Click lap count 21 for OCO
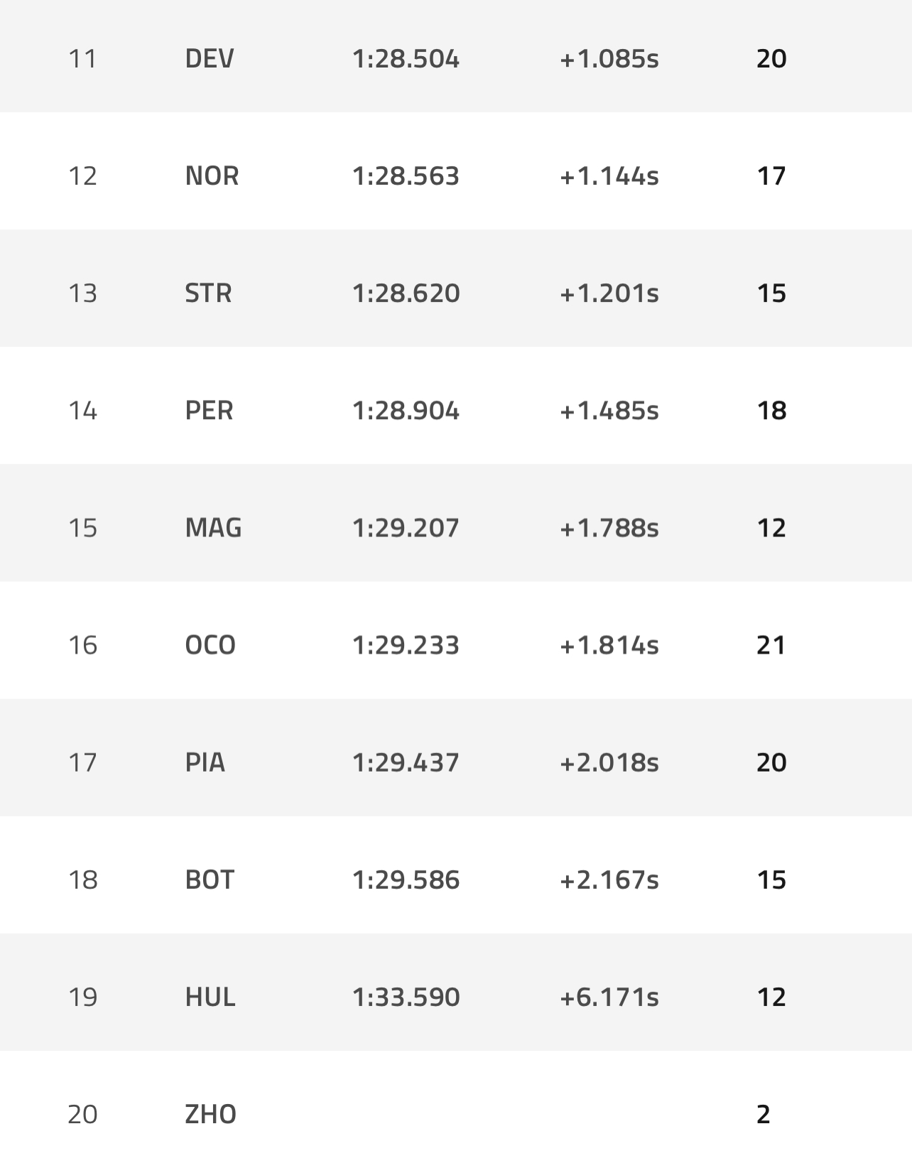This screenshot has width=912, height=1168. pyautogui.click(x=771, y=644)
